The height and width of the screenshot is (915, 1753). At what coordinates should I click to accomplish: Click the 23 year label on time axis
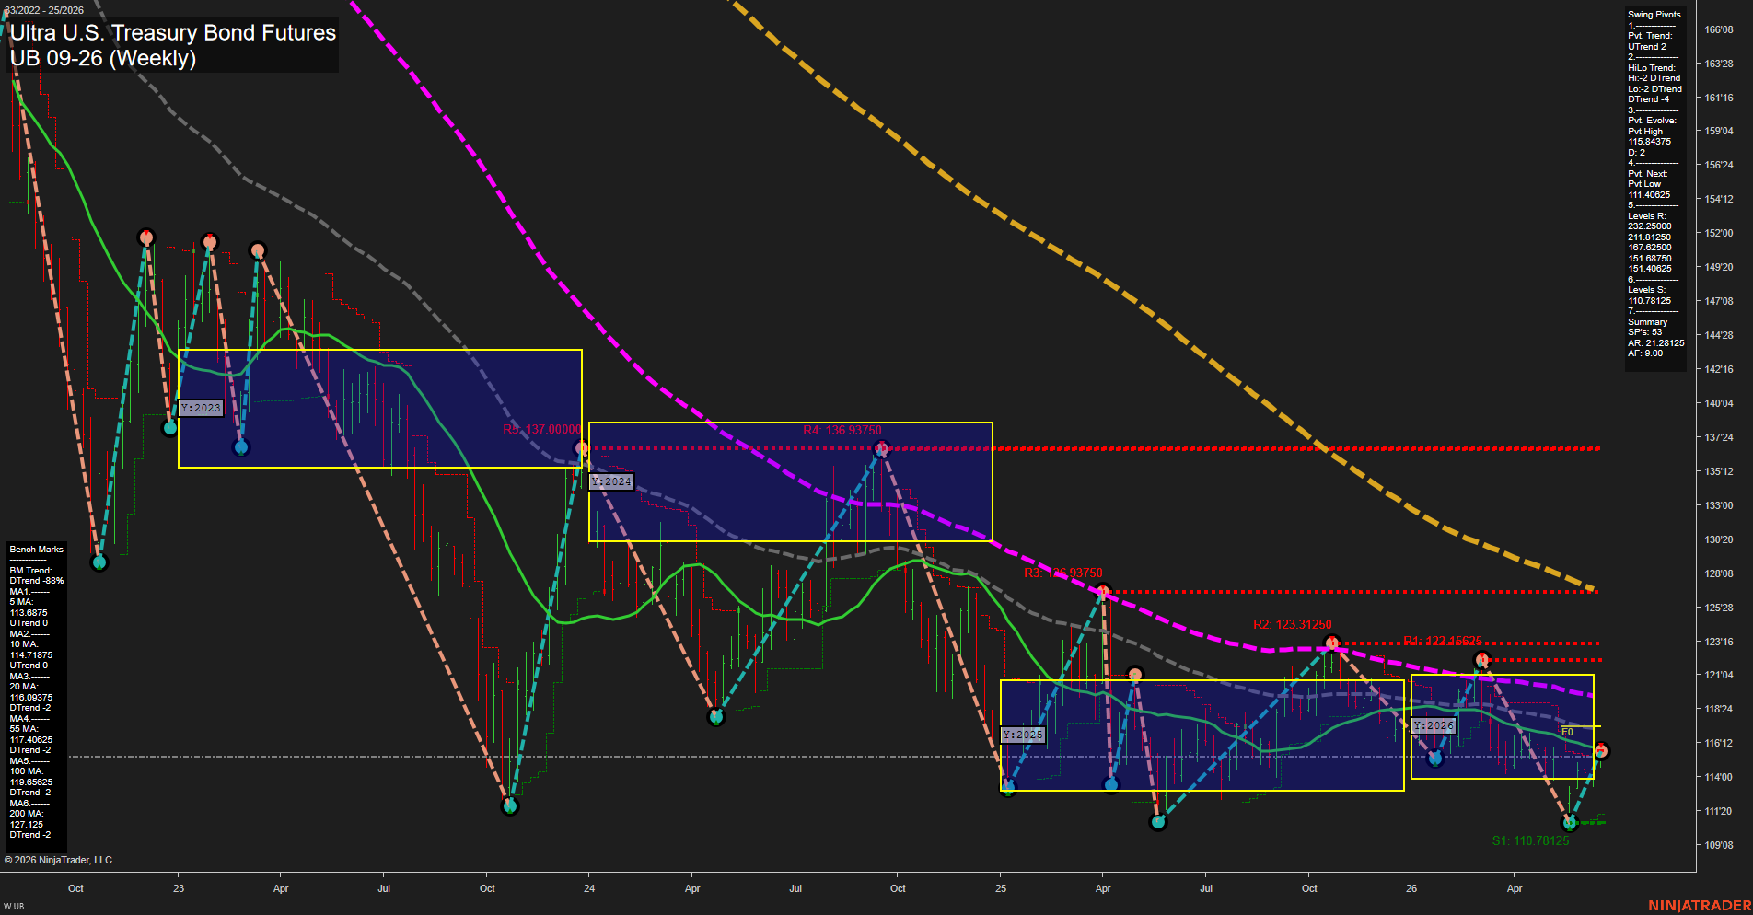(x=179, y=888)
